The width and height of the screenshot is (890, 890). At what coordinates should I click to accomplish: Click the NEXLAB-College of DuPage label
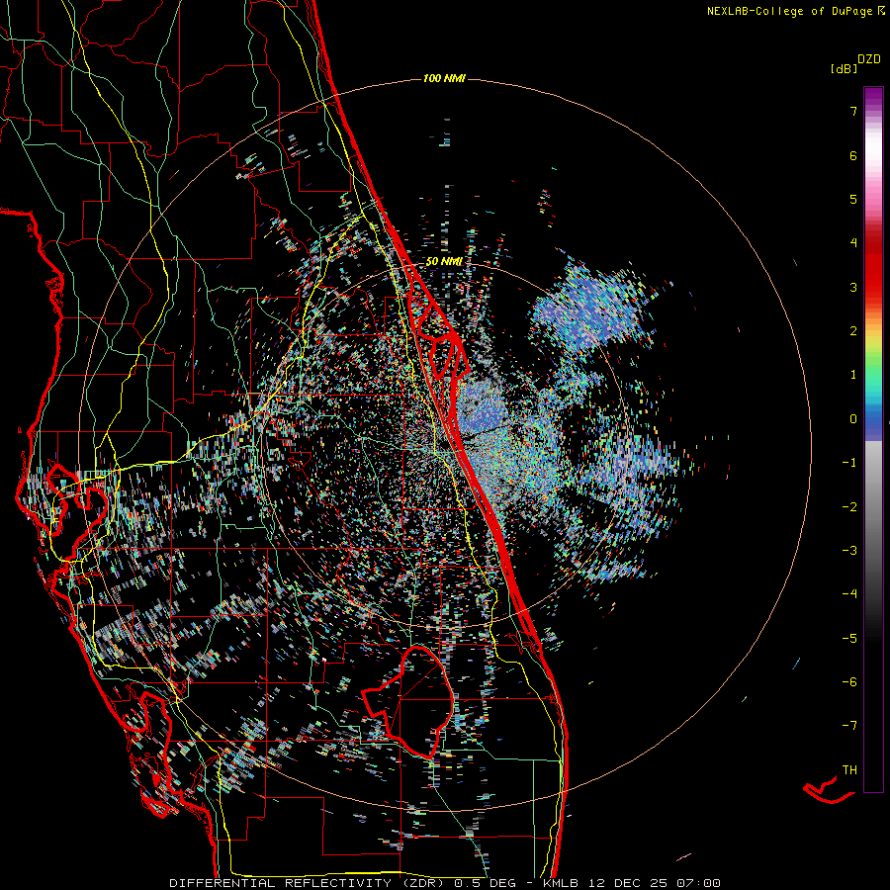coord(790,11)
